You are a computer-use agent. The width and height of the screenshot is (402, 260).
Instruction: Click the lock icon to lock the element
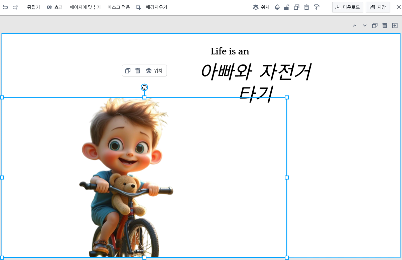tap(286, 7)
